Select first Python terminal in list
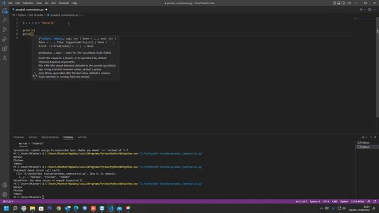 click(x=367, y=143)
